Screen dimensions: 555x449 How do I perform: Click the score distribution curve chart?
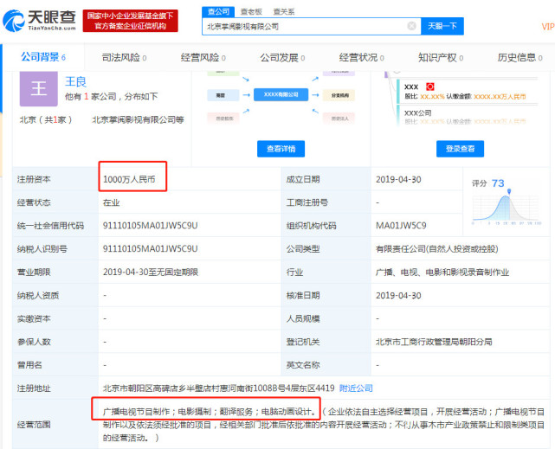point(507,208)
